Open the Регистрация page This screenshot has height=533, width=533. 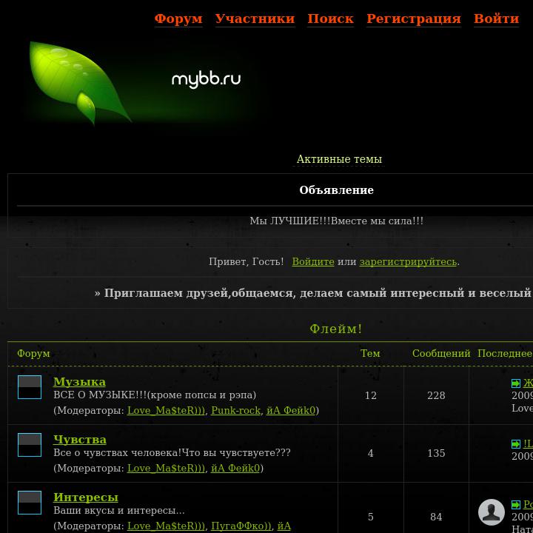(x=414, y=19)
